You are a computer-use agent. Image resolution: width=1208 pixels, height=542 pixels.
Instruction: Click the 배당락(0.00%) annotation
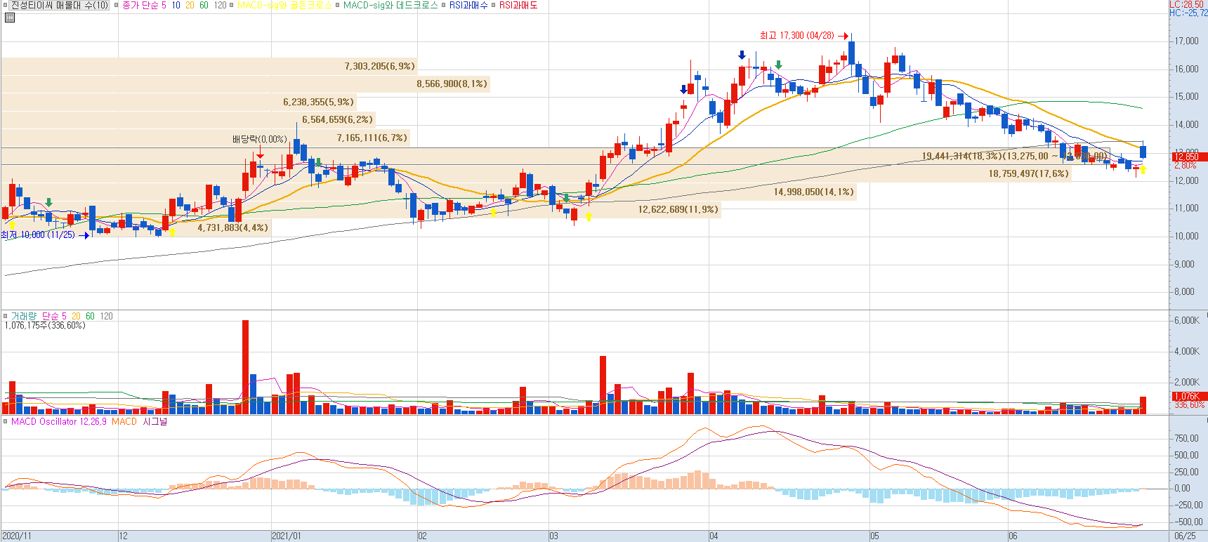[260, 139]
